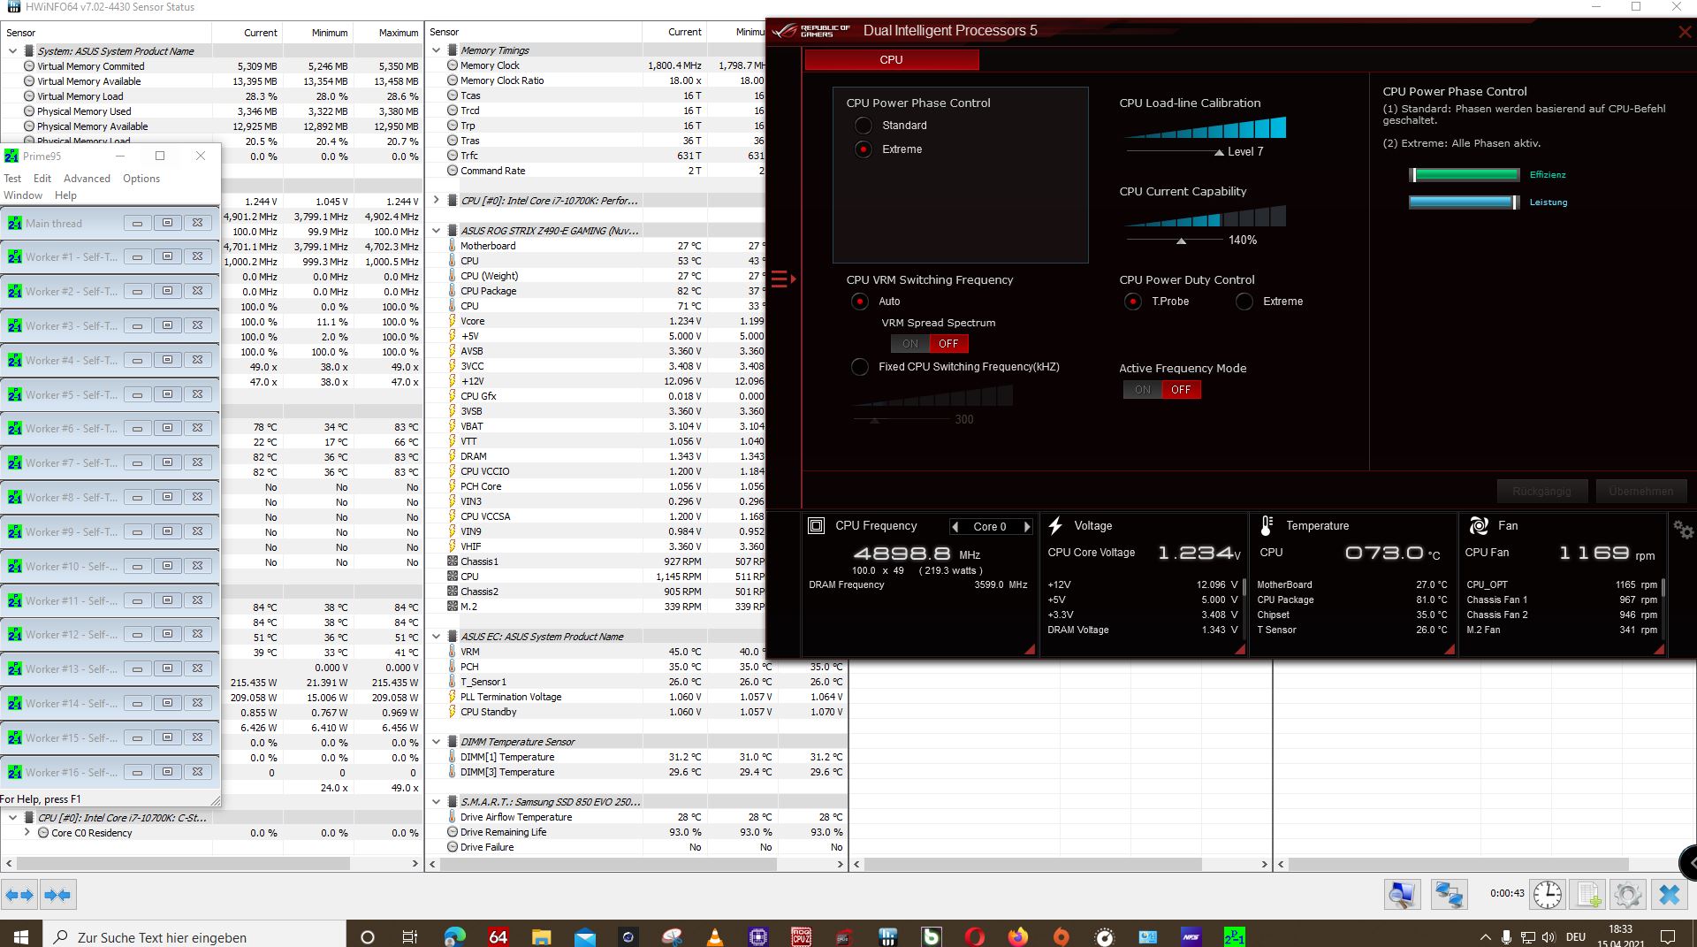Open HWiNFO summary window icon with magnifier
Viewport: 1697px width, 947px height.
(1402, 895)
